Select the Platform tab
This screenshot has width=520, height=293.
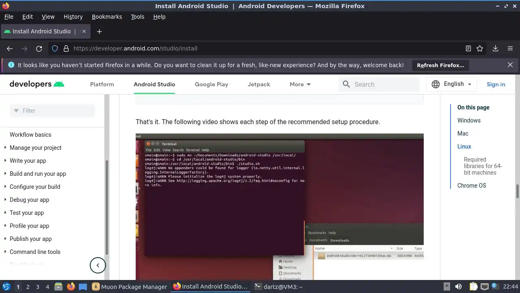102,84
